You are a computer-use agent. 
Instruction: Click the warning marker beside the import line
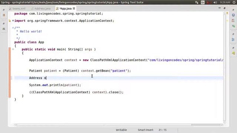10,21
